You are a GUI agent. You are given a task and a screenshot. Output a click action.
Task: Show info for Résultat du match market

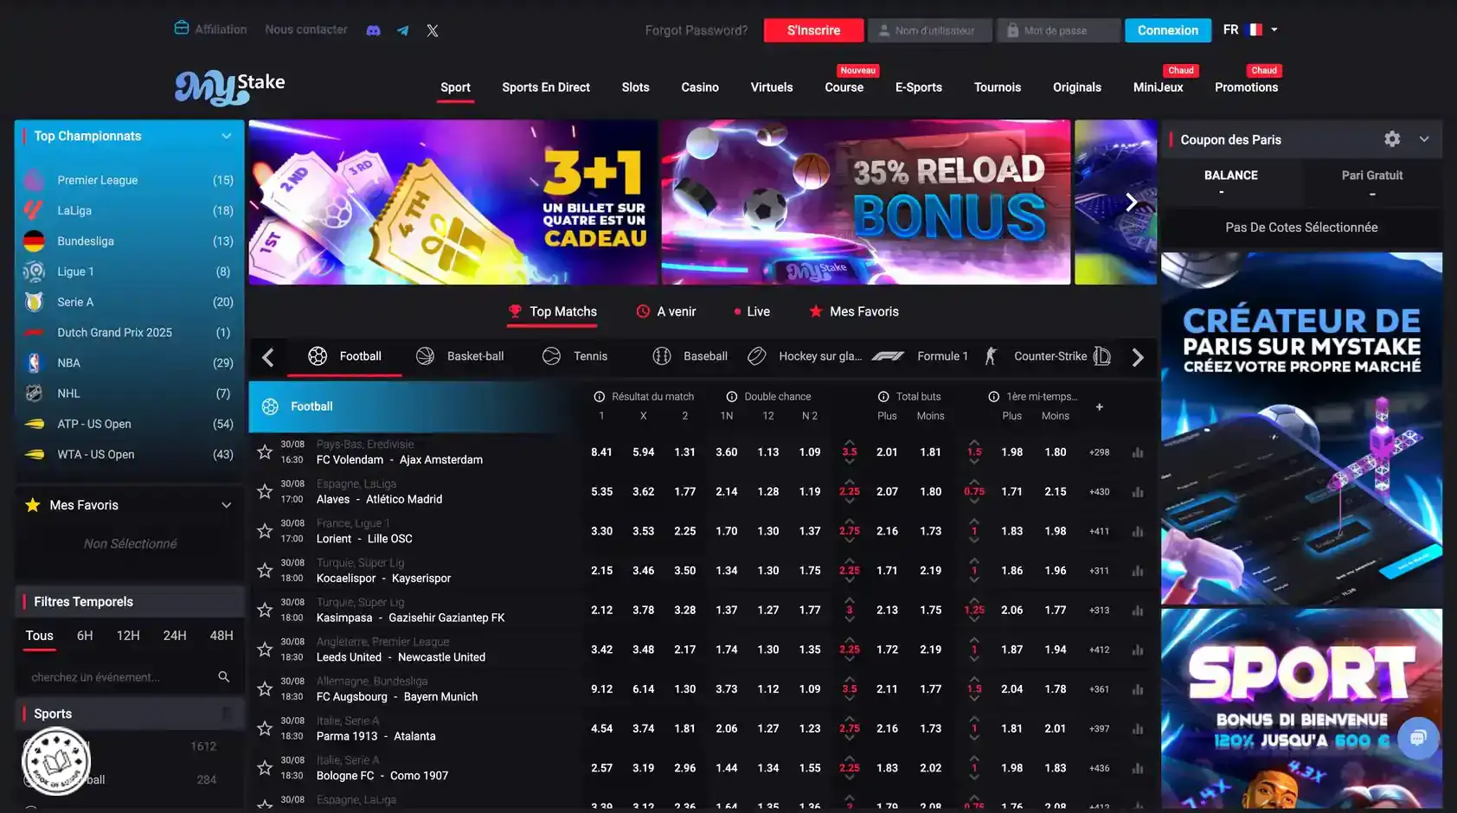[x=599, y=396]
